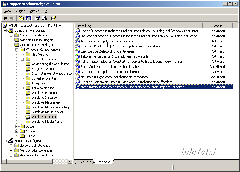Expand Administrative Vorlagen under Benutzerkonfiguration
This screenshot has width=240, height=172.
coord(11,155)
